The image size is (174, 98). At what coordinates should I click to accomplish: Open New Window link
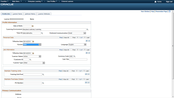145,11
